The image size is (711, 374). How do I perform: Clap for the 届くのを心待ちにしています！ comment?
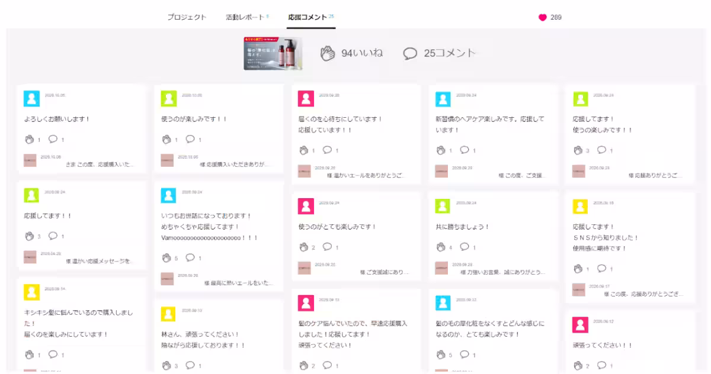(304, 150)
